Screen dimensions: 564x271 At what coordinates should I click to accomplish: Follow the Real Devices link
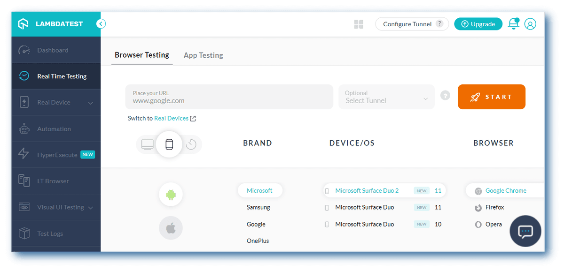171,119
